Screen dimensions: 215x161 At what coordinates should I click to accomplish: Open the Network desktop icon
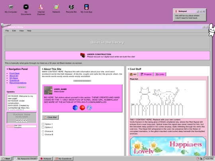tap(56, 9)
